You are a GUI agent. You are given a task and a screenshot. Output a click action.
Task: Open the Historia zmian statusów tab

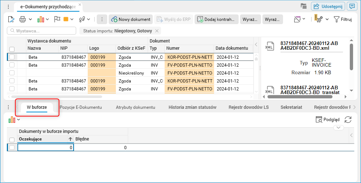(x=192, y=107)
